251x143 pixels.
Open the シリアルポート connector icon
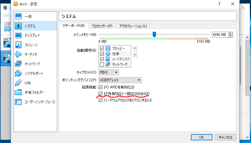click(18, 73)
